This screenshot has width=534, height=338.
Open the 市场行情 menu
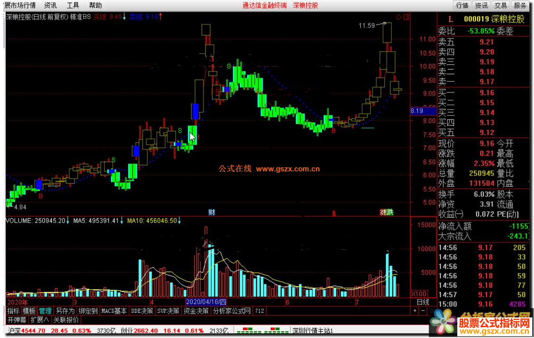[20, 5]
